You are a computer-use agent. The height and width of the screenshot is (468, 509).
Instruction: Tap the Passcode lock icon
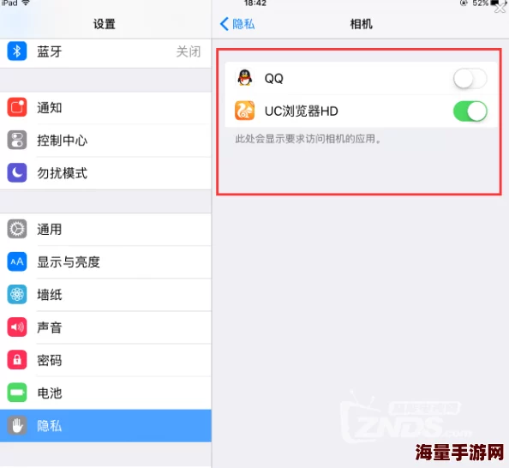(x=17, y=360)
